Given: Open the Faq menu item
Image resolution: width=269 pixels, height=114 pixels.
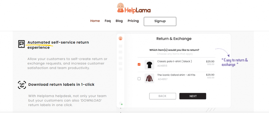Looking at the screenshot, I should 108,21.
